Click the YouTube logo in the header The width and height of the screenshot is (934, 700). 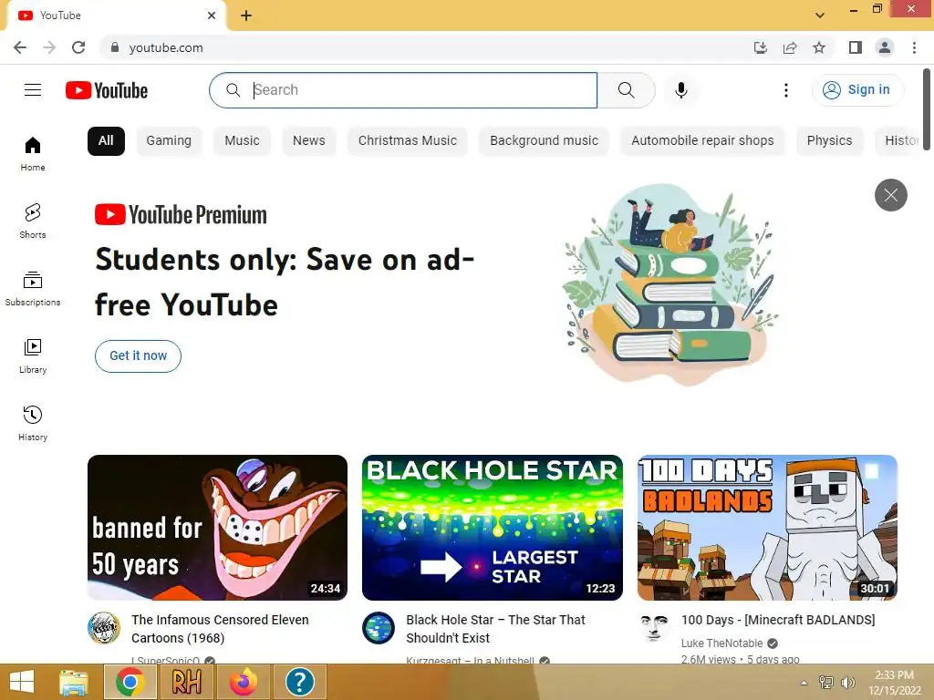pos(107,90)
